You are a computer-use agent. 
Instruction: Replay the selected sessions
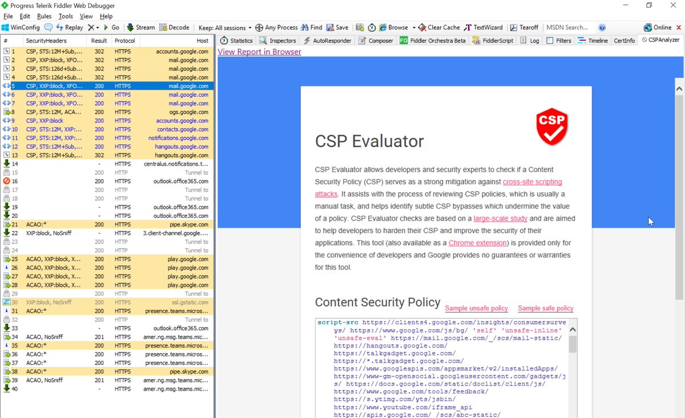pos(69,27)
